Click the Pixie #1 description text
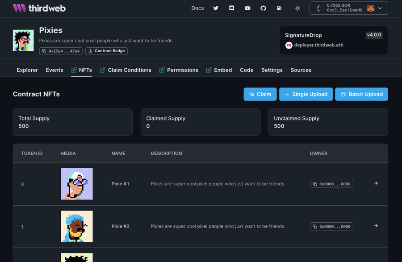 (218, 184)
